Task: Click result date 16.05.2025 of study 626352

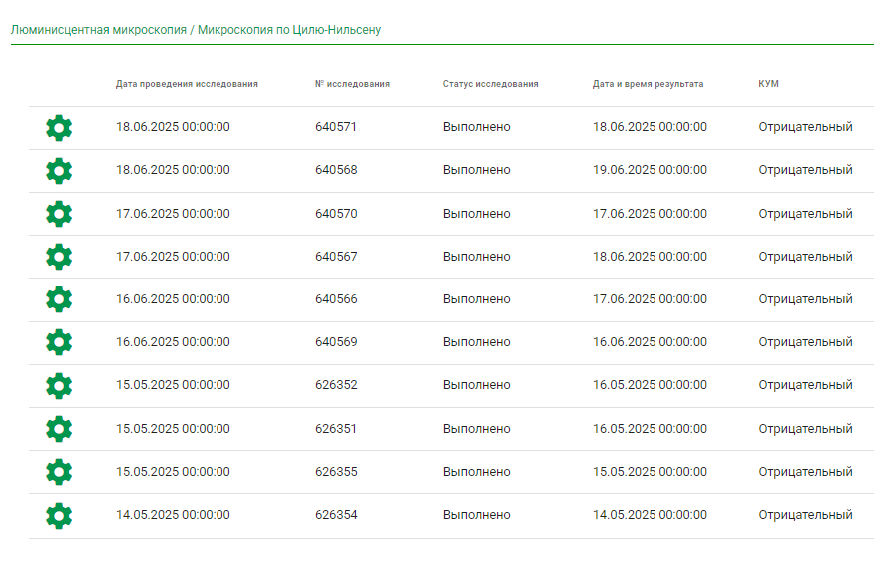Action: point(650,385)
